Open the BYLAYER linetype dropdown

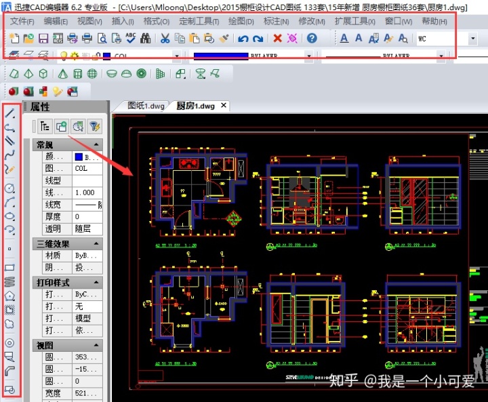coord(441,56)
